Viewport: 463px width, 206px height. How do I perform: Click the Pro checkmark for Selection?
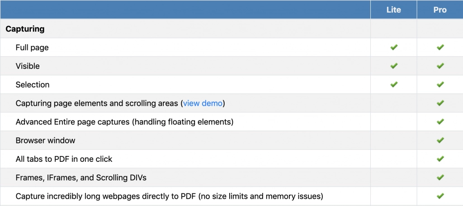(440, 84)
